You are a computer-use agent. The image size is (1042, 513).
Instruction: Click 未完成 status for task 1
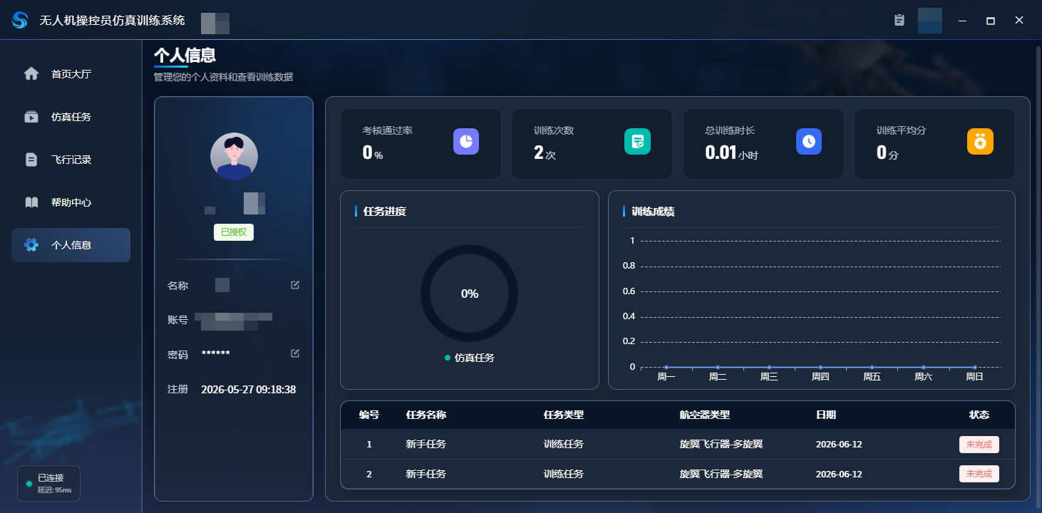pyautogui.click(x=979, y=445)
